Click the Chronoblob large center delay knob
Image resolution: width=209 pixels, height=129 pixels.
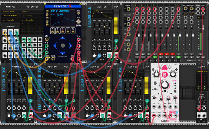point(164,85)
